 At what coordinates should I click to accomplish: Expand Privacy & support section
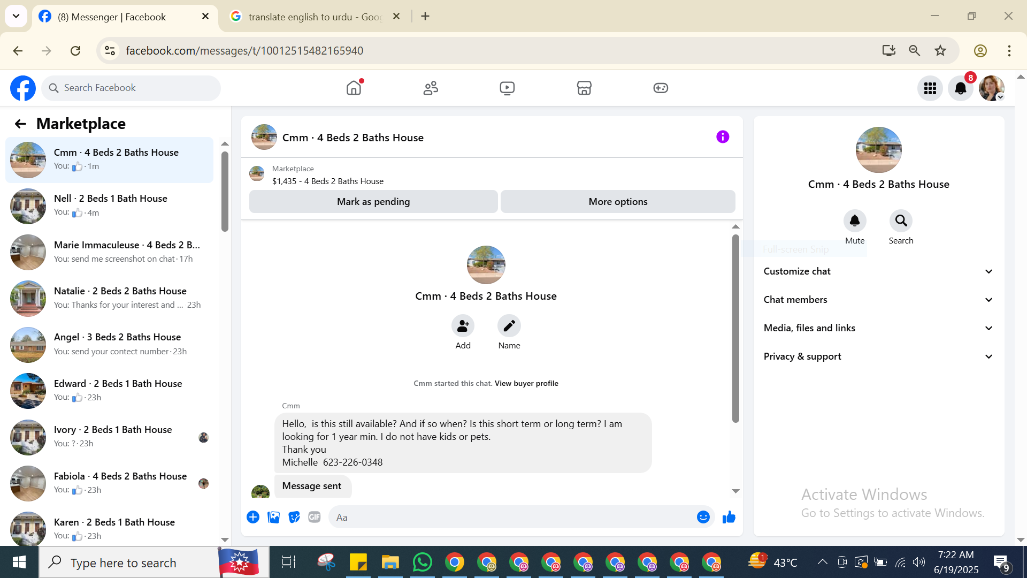[878, 356]
